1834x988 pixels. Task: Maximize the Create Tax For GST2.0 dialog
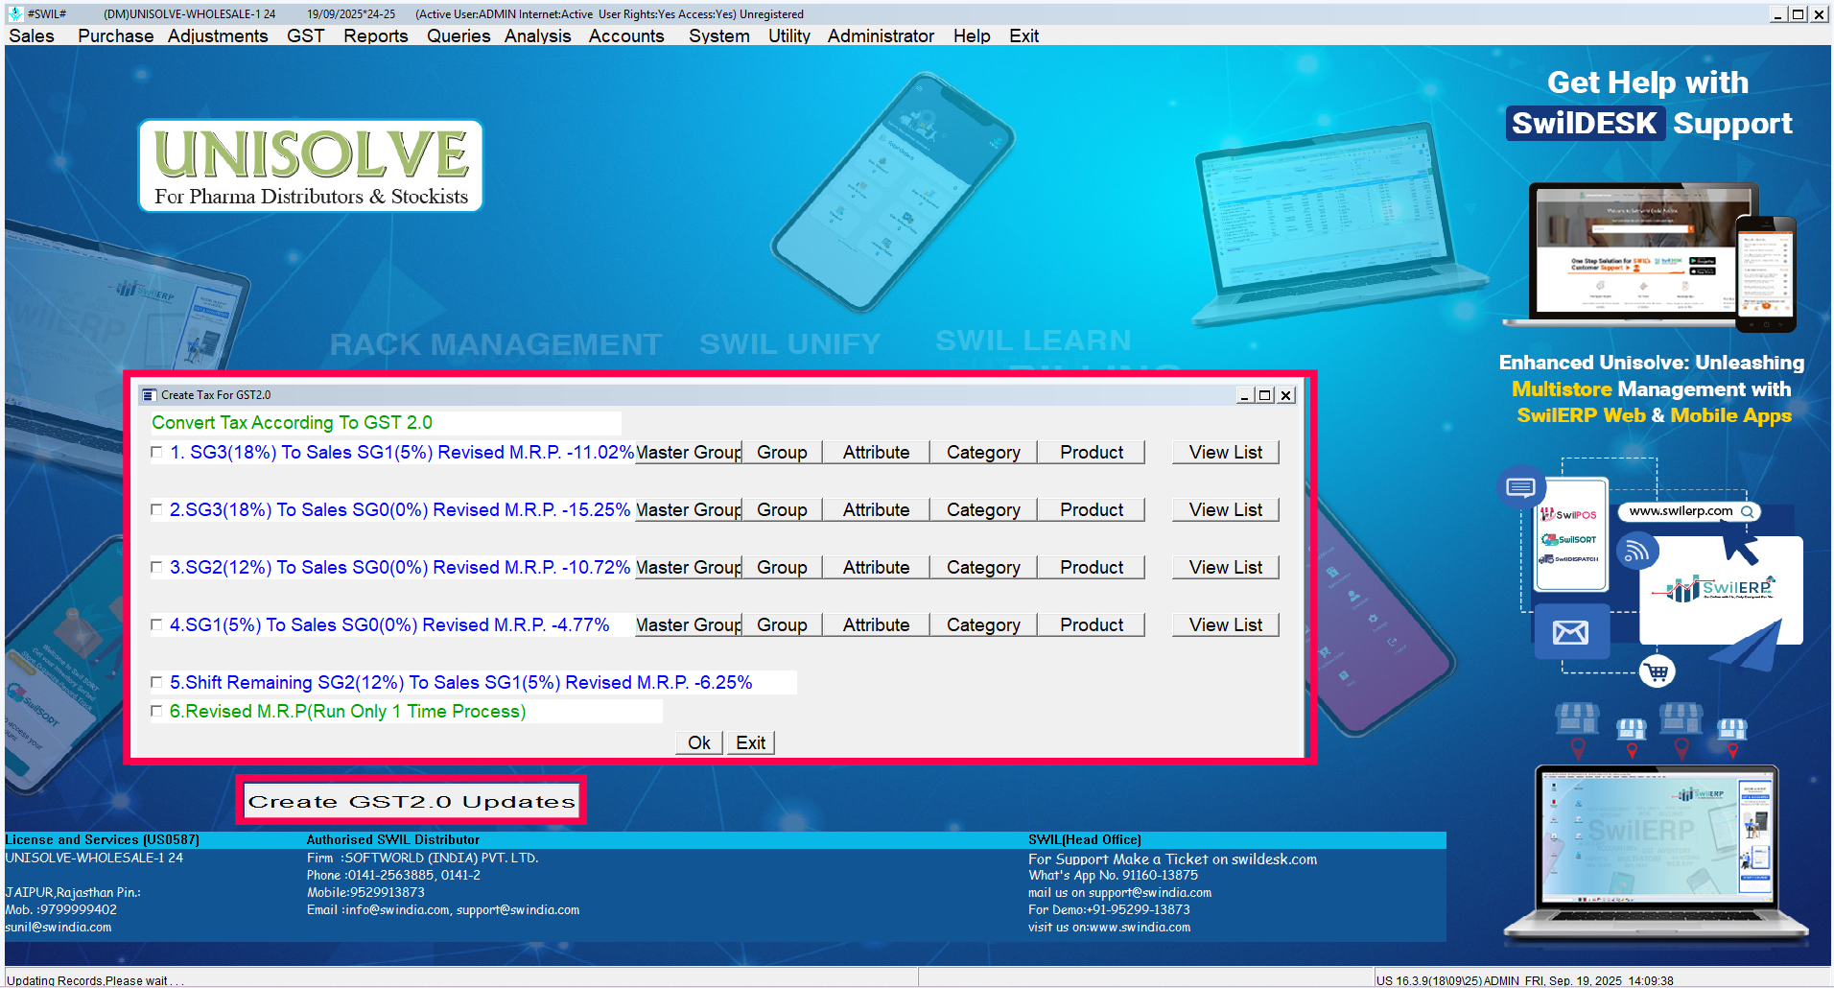coord(1264,395)
